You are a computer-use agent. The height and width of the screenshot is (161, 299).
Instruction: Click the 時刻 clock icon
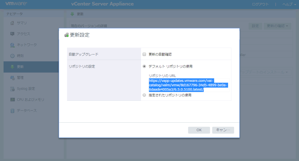click(12, 56)
